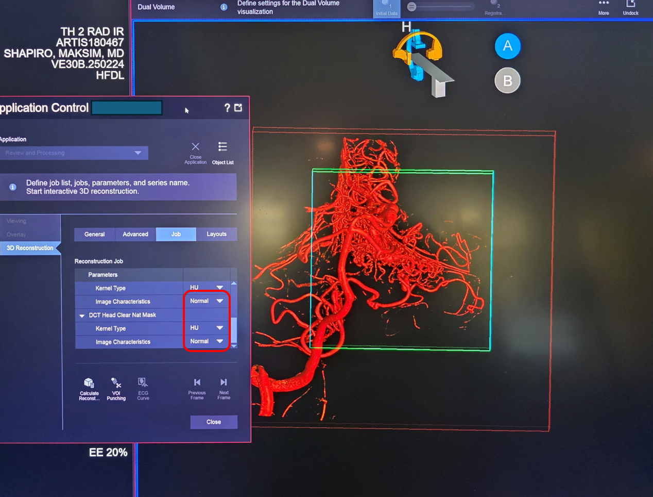Open the Object List
Image resolution: width=653 pixels, height=497 pixels.
(x=222, y=148)
